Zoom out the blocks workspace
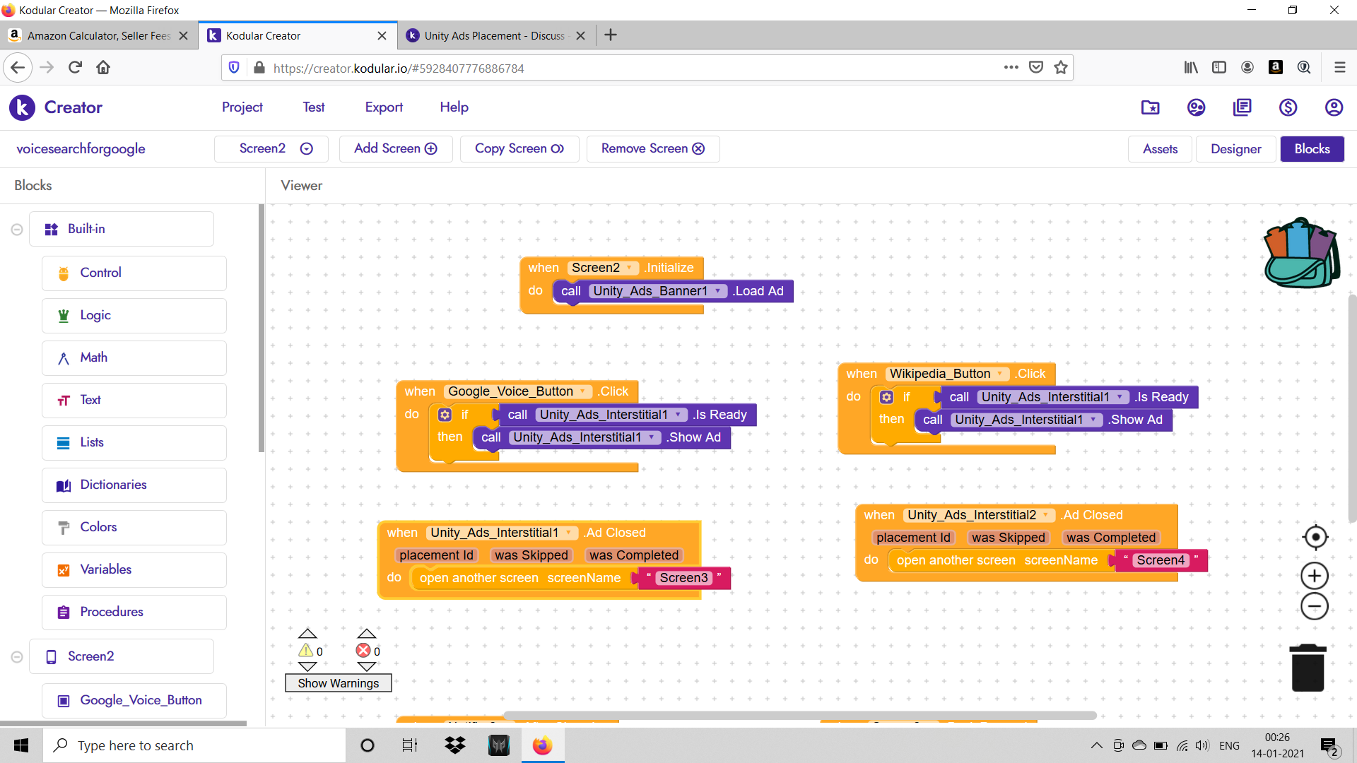The width and height of the screenshot is (1357, 763). click(1315, 606)
